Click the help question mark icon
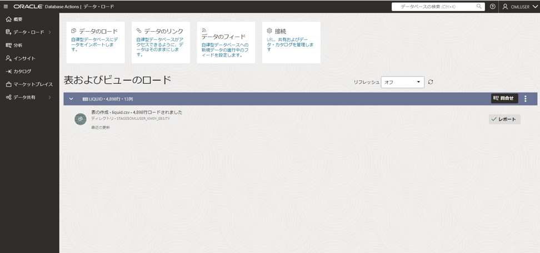Screen dimensions: 540x253 pos(493,7)
